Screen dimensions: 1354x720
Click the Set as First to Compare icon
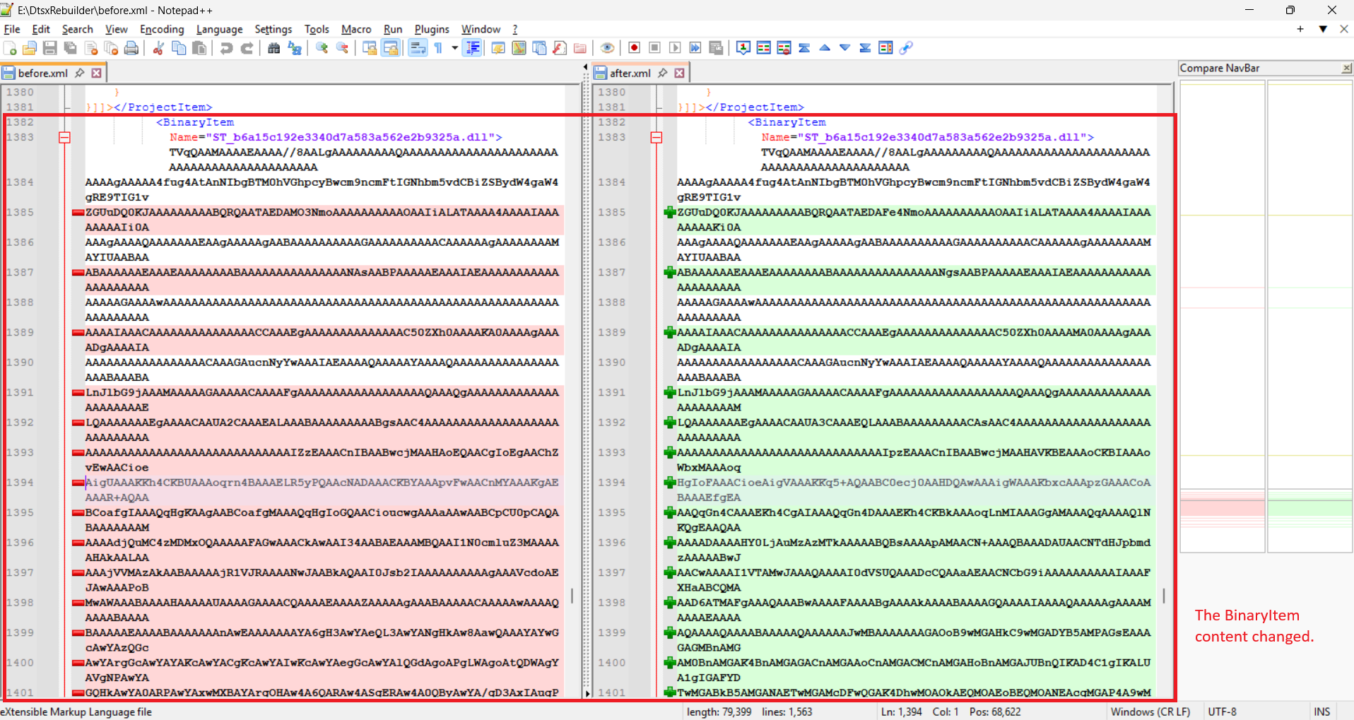743,48
